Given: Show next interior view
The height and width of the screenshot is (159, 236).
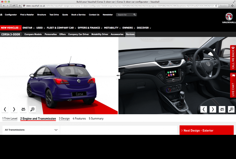Looking at the screenshot, I should click(213, 109).
